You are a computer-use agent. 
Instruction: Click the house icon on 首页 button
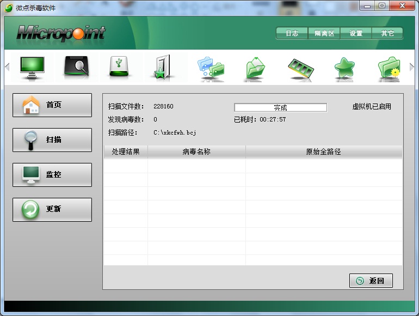(x=31, y=105)
